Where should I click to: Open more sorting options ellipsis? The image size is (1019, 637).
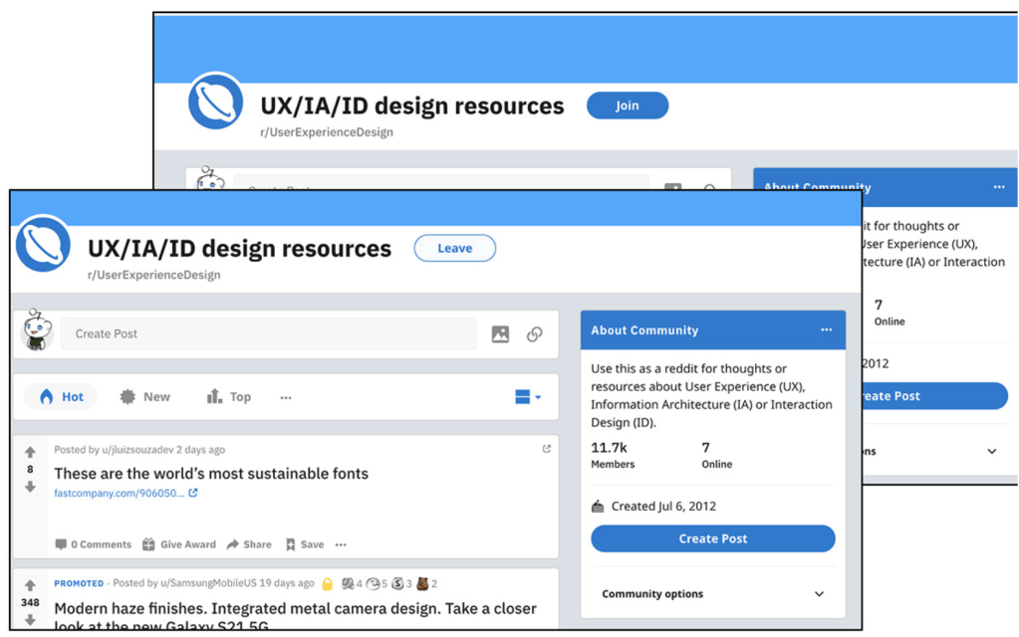coord(286,397)
